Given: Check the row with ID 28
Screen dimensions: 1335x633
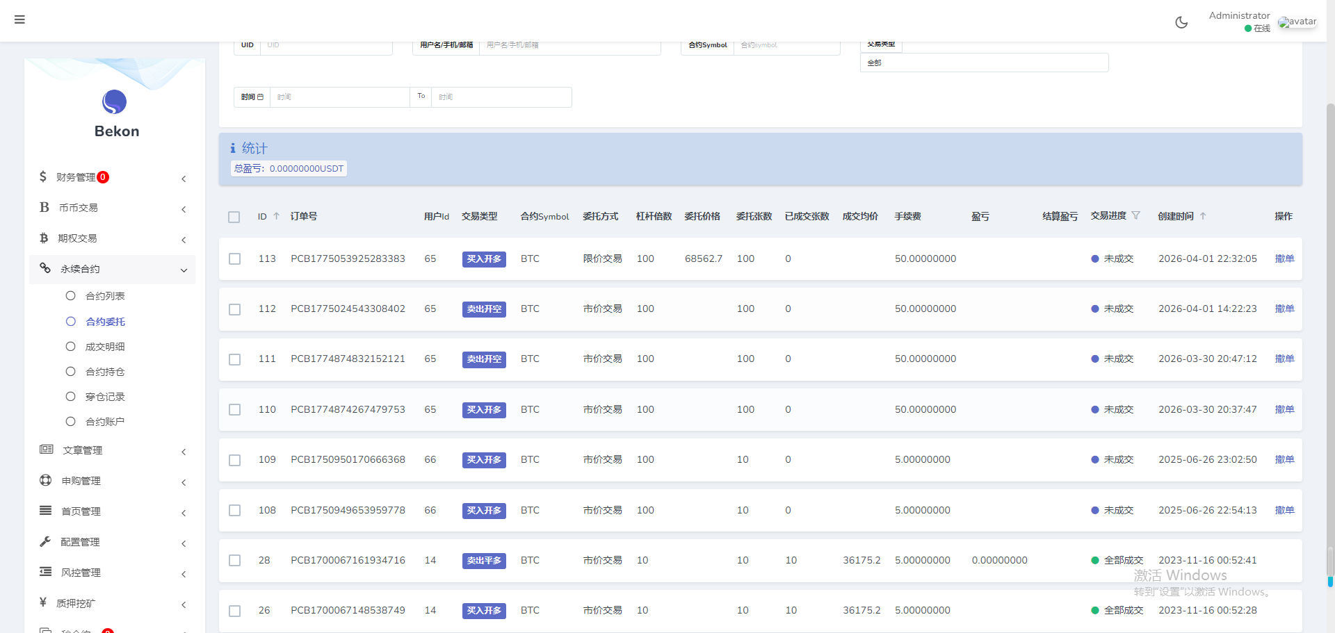Looking at the screenshot, I should (234, 560).
